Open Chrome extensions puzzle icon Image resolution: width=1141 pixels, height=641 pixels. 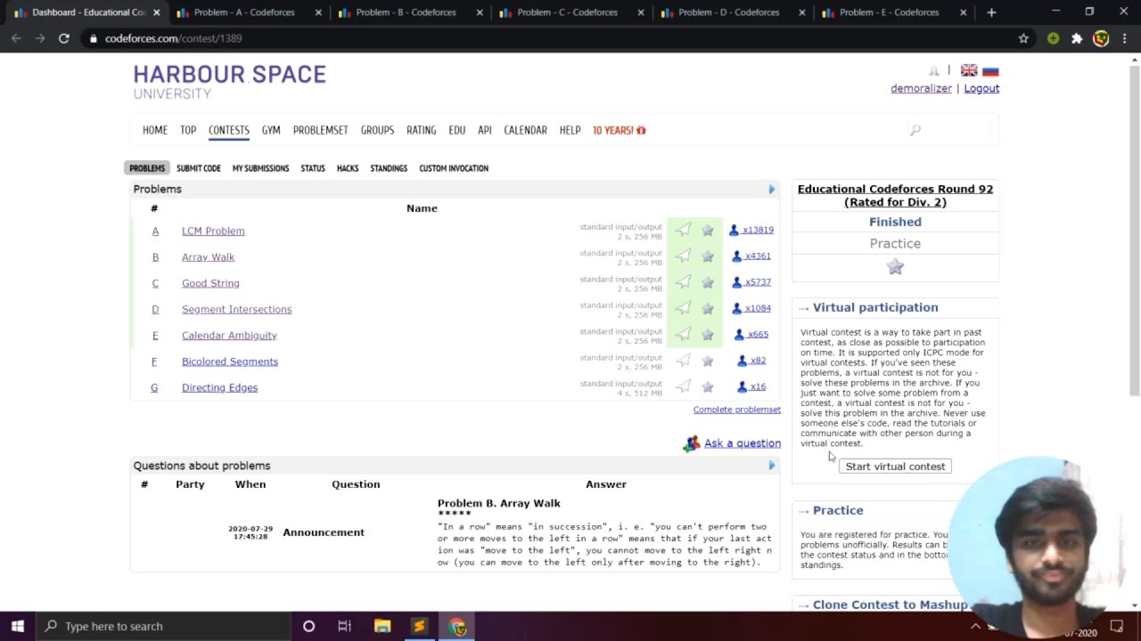pos(1077,38)
